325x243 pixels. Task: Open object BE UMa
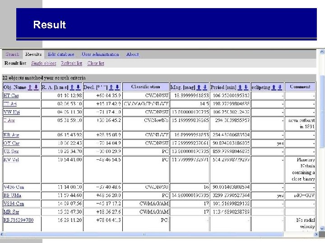(12, 195)
